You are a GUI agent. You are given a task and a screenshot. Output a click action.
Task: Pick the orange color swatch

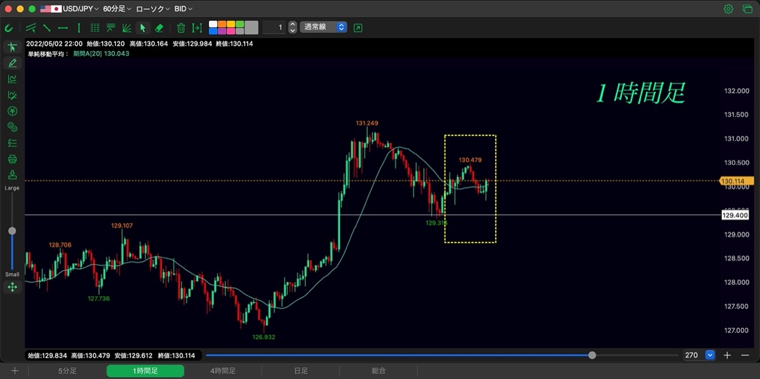222,24
